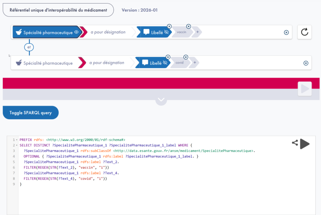This screenshot has width=321, height=215.
Task: Toggle crossed-eye on Libellé in vaccin row
Action: (166, 32)
